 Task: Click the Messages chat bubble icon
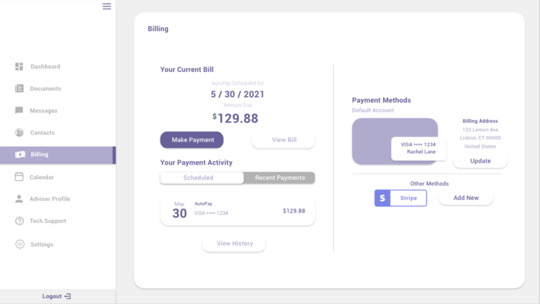point(19,110)
